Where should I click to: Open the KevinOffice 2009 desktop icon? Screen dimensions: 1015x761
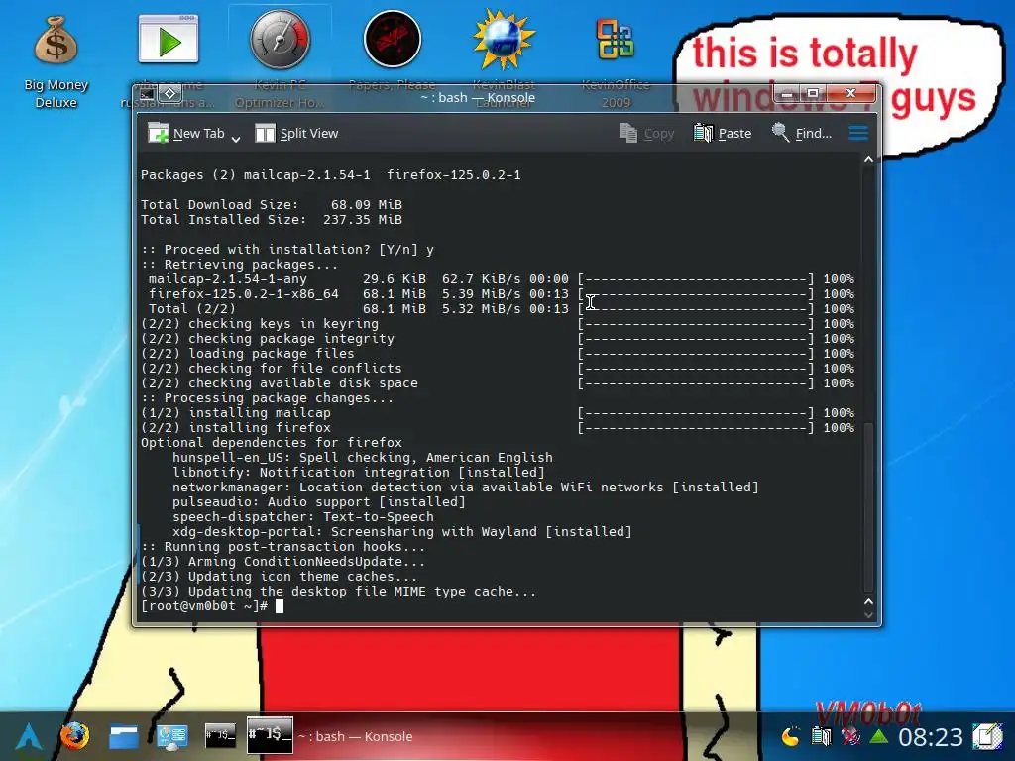[x=615, y=39]
